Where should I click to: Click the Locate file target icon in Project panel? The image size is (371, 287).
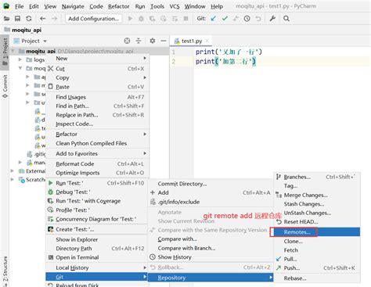click(127, 41)
